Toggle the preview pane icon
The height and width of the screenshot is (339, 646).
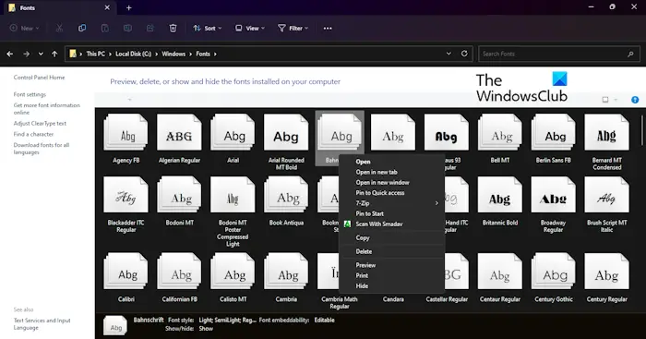click(605, 100)
